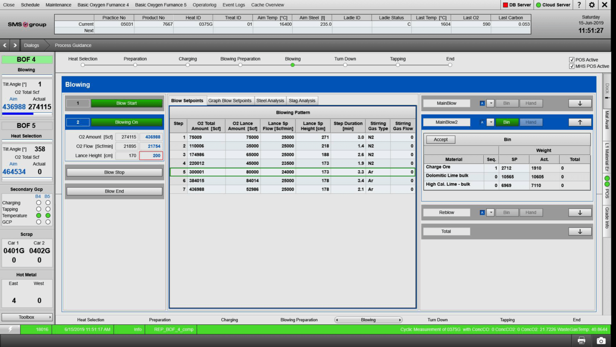Open the Maintenance menu

click(x=58, y=5)
